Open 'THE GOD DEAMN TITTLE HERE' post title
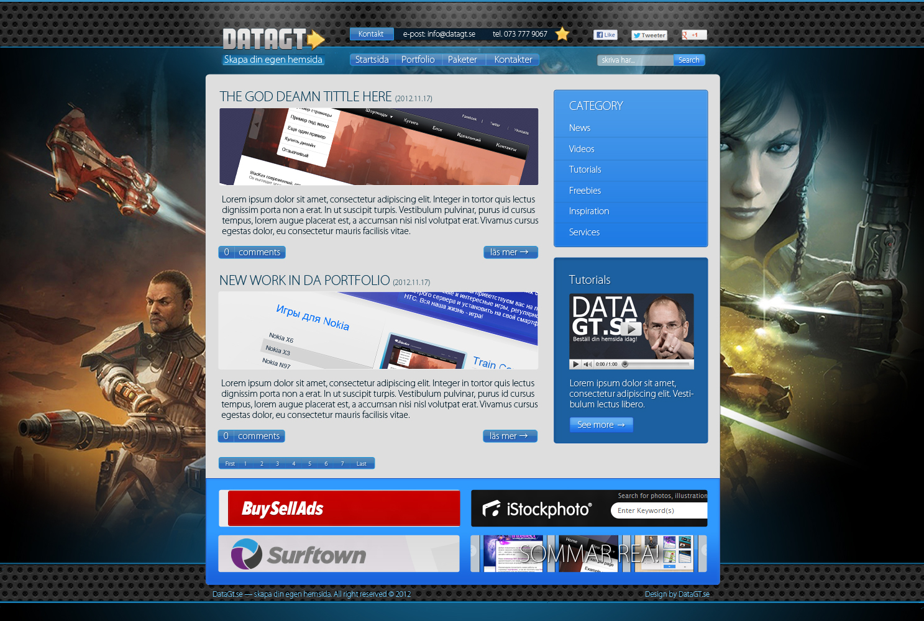 [306, 97]
